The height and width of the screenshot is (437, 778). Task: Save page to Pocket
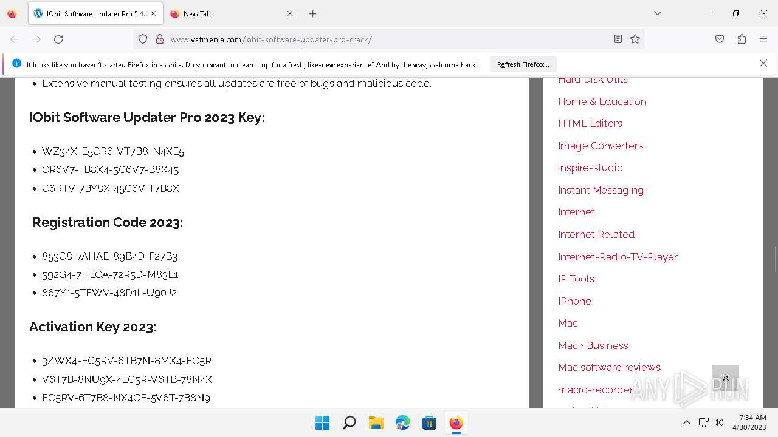coord(720,39)
